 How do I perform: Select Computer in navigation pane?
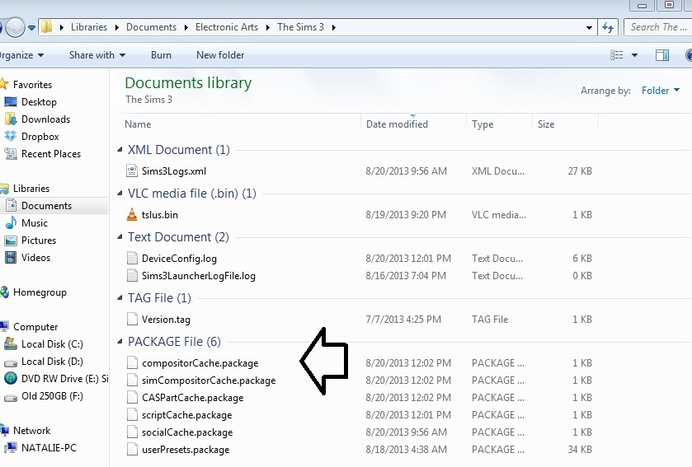click(x=35, y=327)
